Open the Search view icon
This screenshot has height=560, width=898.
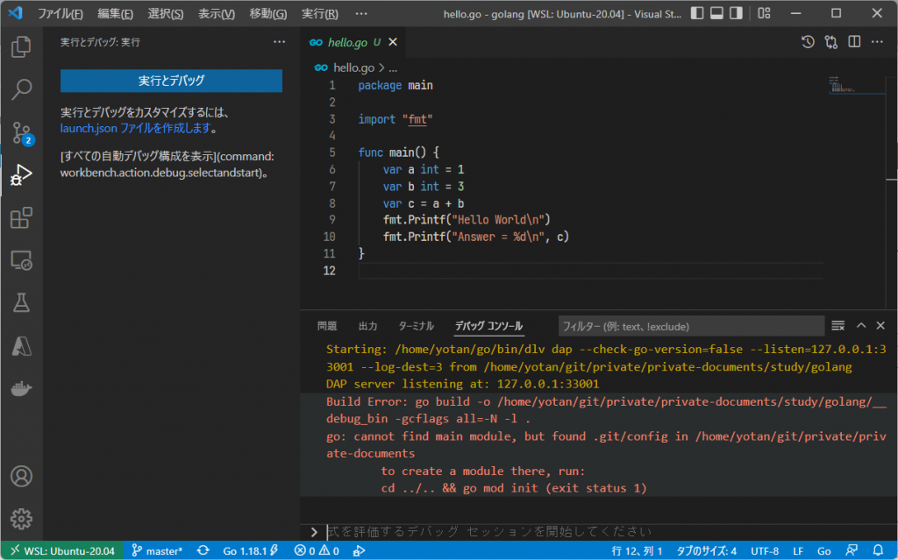pyautogui.click(x=21, y=89)
